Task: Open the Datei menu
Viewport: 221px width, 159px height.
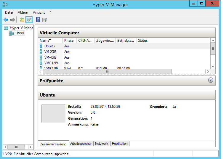Action: [x=9, y=12]
